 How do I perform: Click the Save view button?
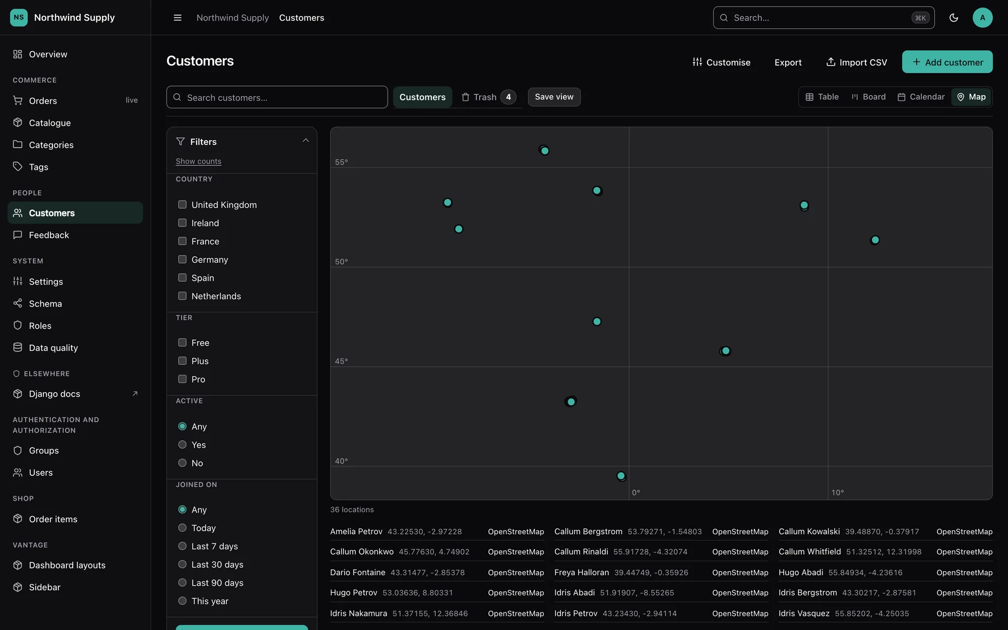(x=554, y=97)
